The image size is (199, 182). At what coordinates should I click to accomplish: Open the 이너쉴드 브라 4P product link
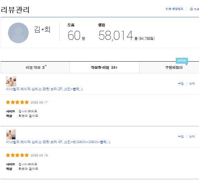[x=58, y=142]
